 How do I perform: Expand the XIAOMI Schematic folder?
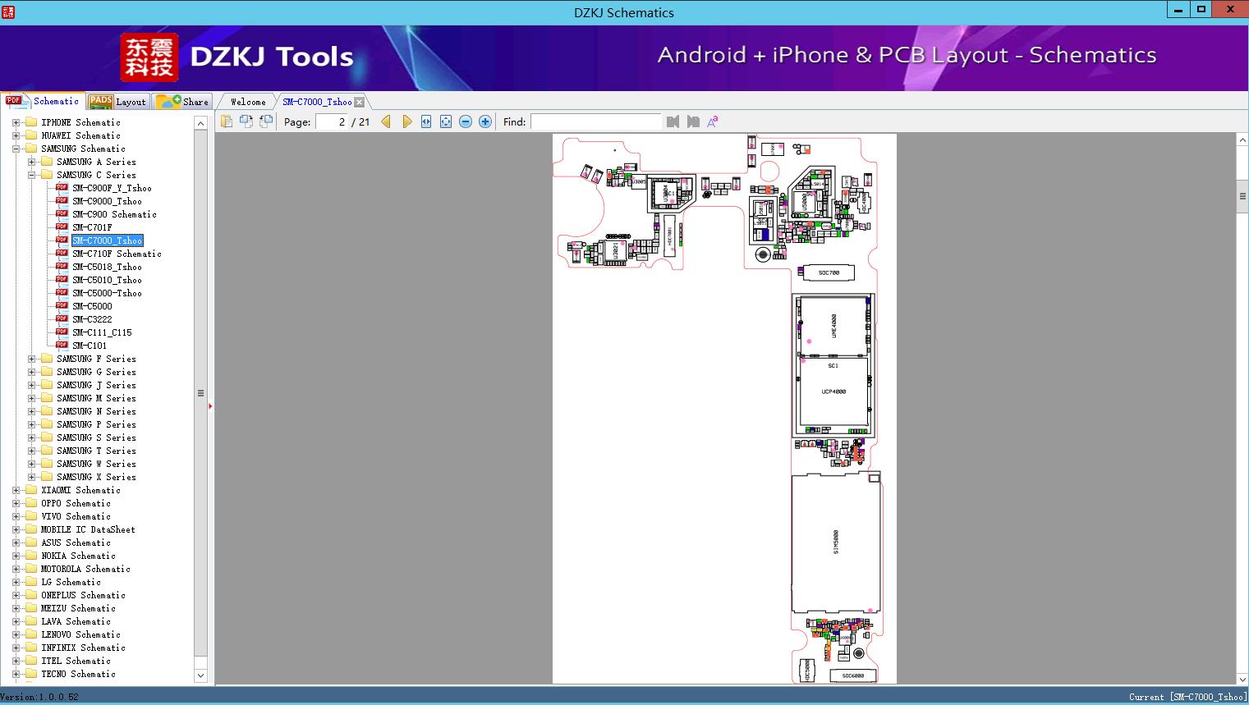tap(16, 490)
